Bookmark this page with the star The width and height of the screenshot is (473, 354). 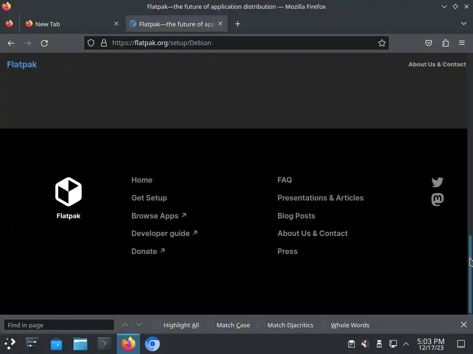pyautogui.click(x=382, y=43)
